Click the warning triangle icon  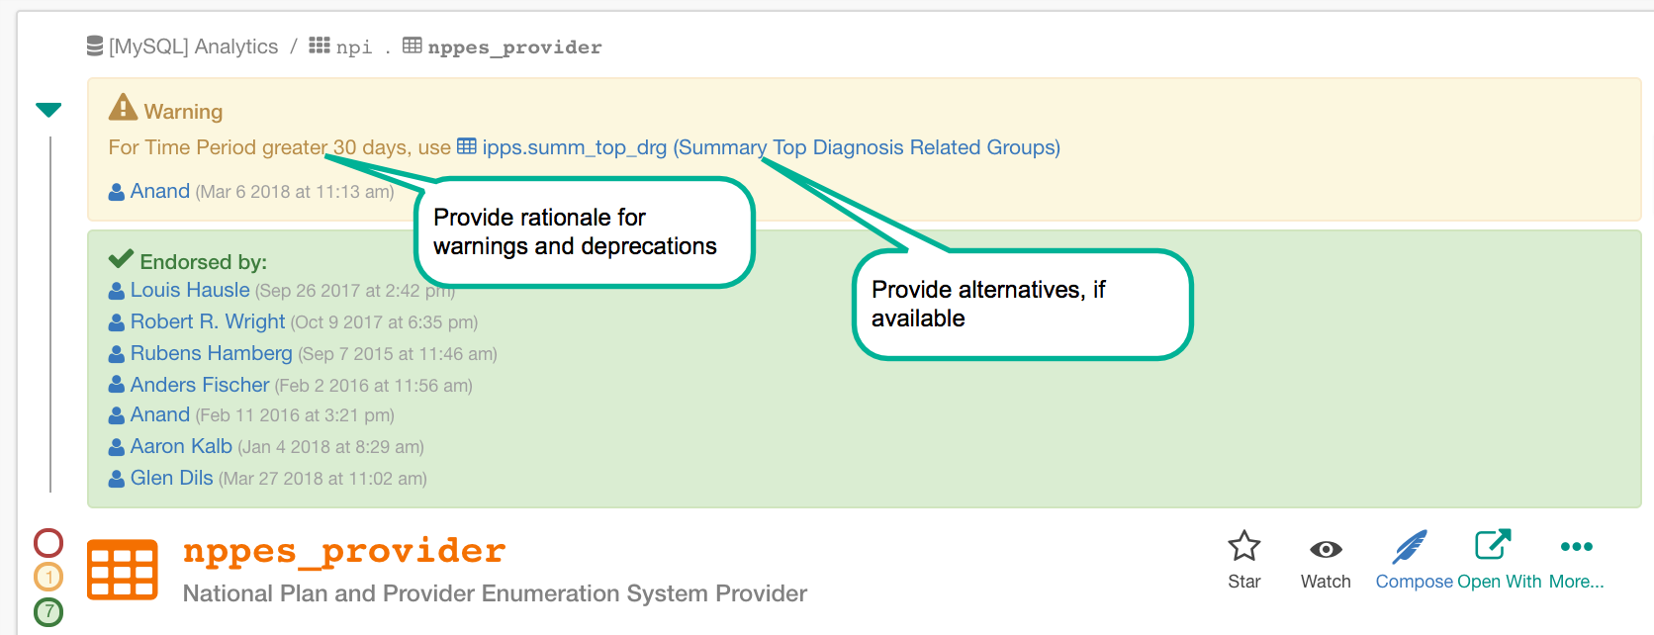(x=123, y=107)
